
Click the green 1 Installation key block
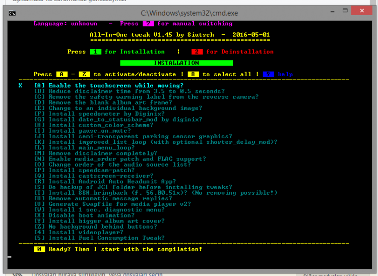95,51
